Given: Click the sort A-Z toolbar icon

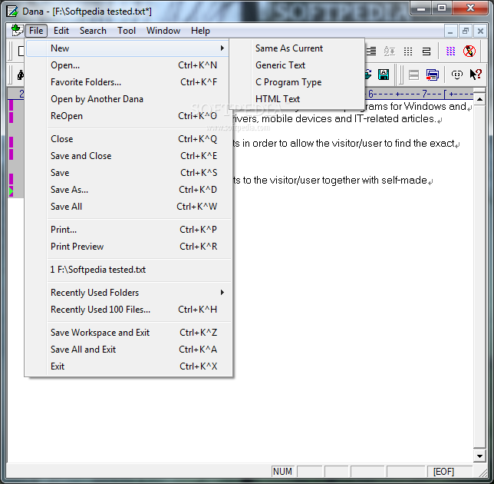Looking at the screenshot, I should (x=390, y=51).
